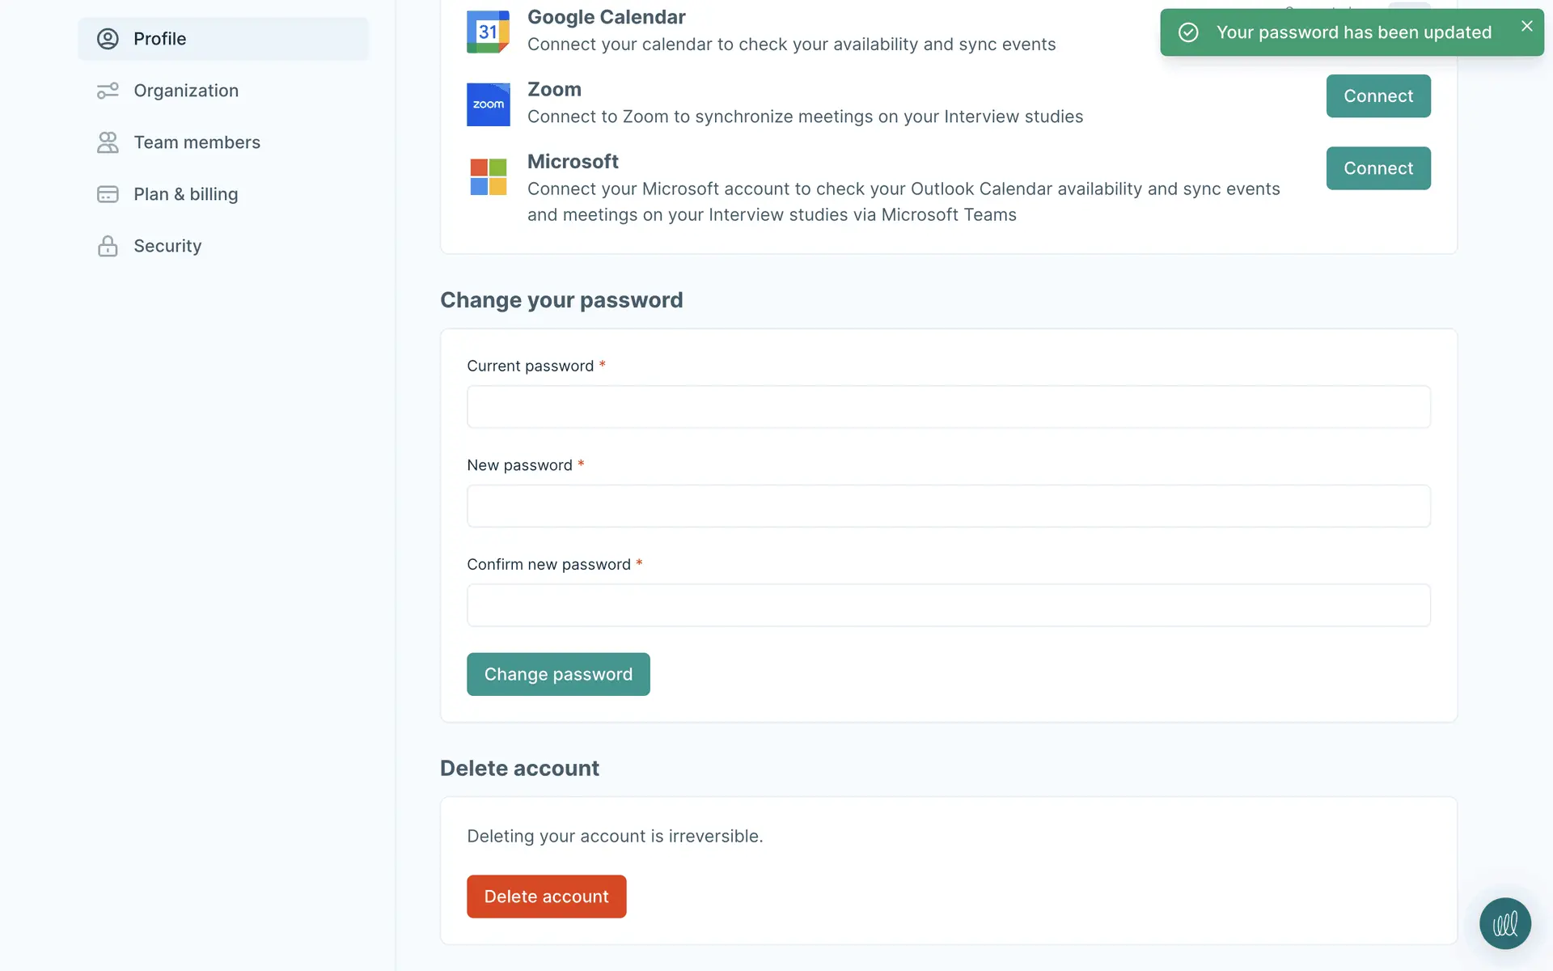Focus the Confirm new password field
This screenshot has height=971, width=1553.
948,605
